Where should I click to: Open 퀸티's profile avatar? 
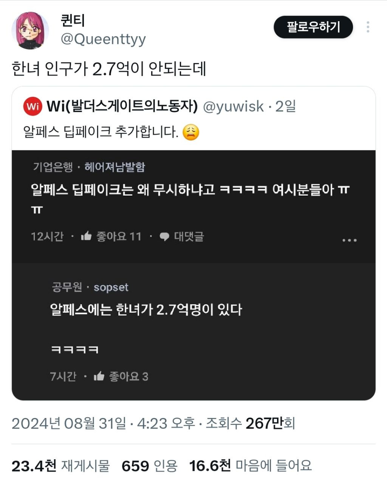tap(30, 30)
